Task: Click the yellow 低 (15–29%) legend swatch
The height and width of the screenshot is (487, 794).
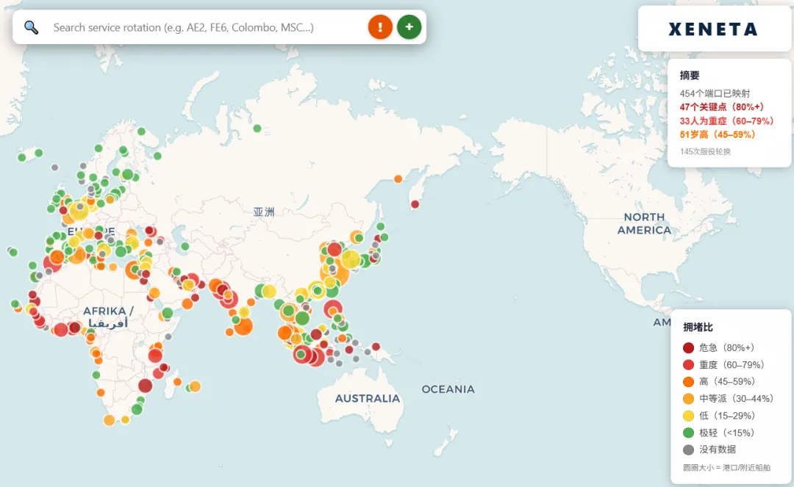Action: [x=688, y=416]
